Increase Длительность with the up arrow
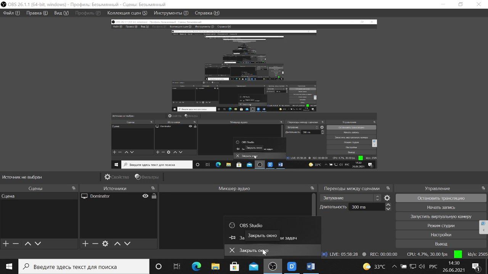Screen dimensions: 488x274 [x=388, y=205]
